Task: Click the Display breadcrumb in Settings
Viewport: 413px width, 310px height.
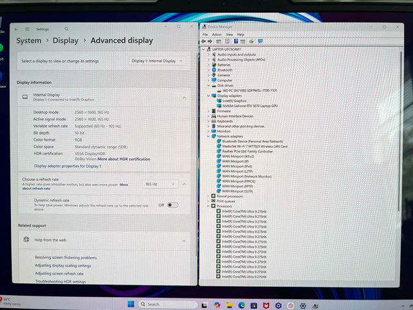Action: [x=65, y=41]
